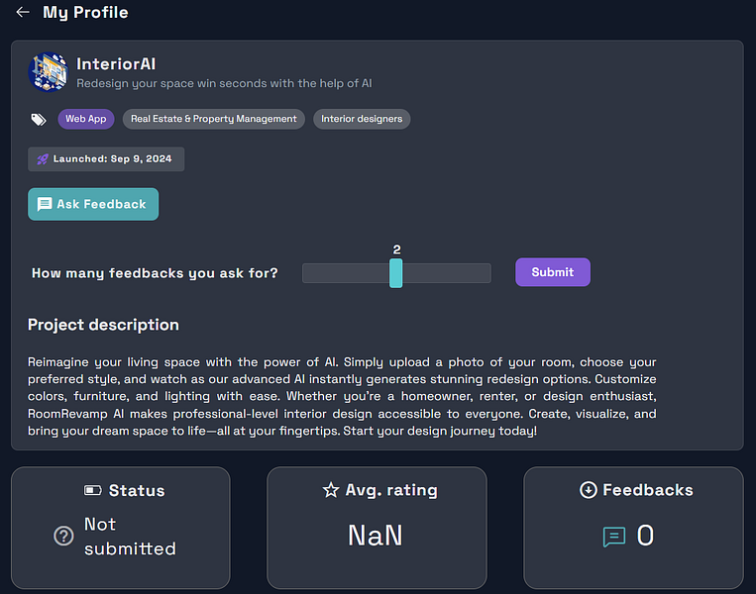756x594 pixels.
Task: Click the chat icon on Ask Feedback
Action: click(x=45, y=204)
